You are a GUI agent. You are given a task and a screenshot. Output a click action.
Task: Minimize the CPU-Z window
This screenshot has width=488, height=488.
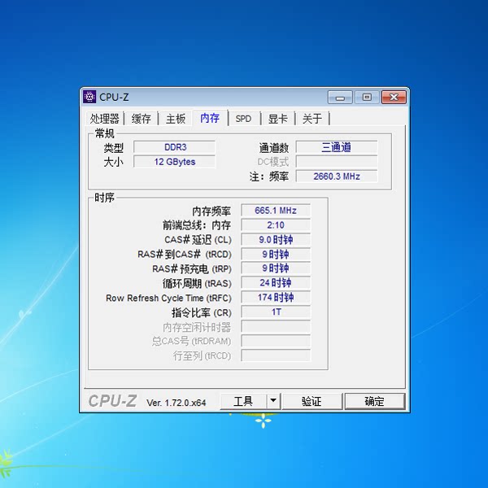pyautogui.click(x=340, y=98)
